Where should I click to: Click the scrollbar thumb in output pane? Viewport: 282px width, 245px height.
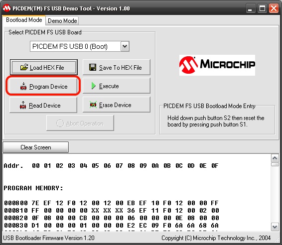click(275, 164)
